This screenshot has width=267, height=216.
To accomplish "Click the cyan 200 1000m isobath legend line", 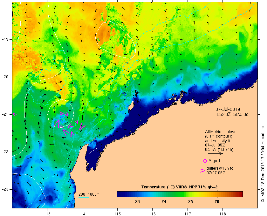I will point(84,198).
